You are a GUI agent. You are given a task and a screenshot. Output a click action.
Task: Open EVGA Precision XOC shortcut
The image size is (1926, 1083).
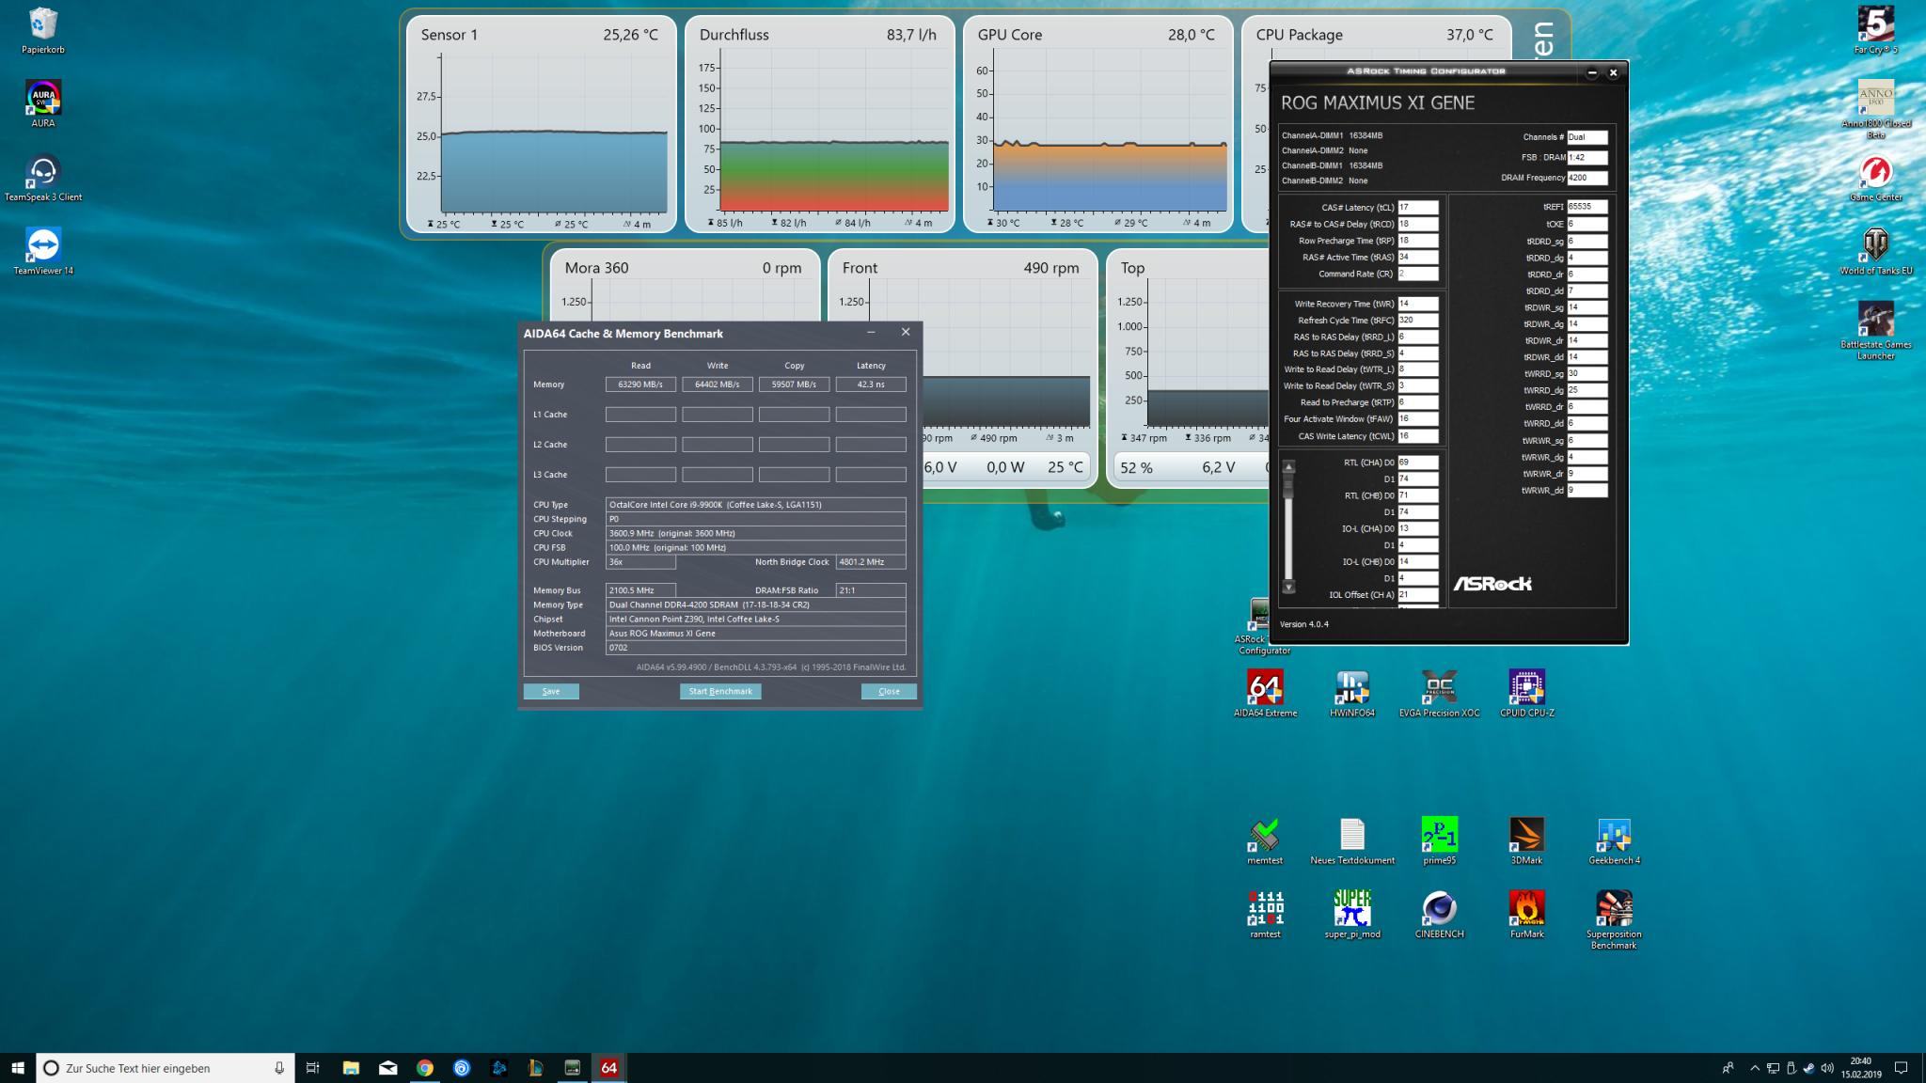pyautogui.click(x=1439, y=694)
